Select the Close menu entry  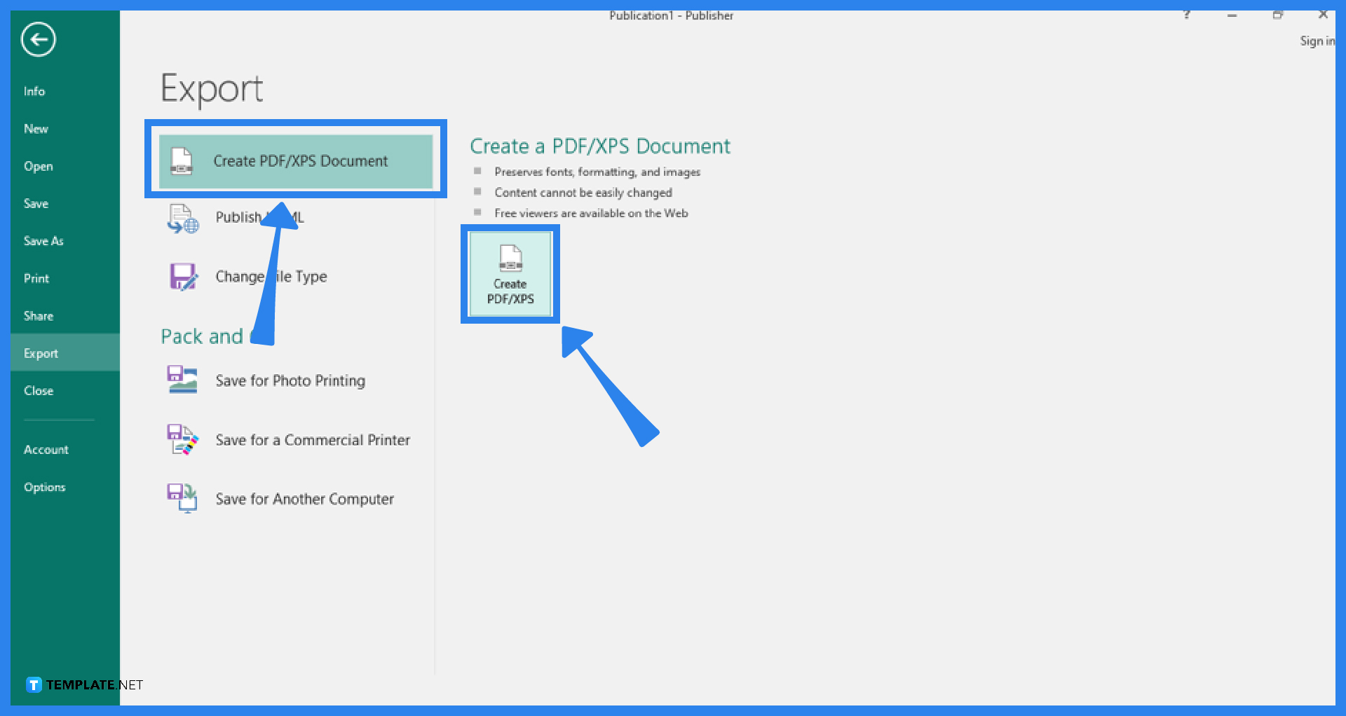[x=39, y=390]
